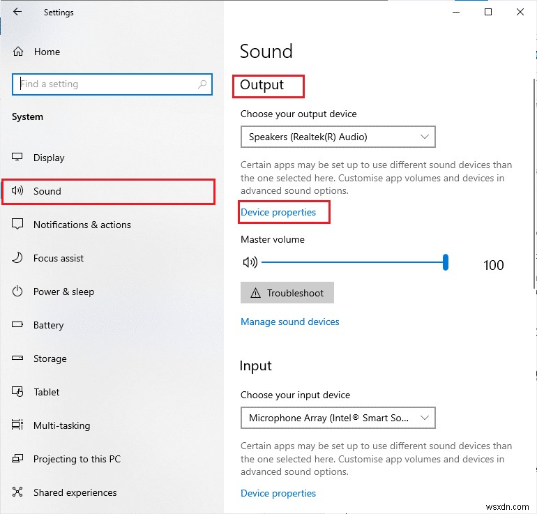Mute via the master volume speaker icon
537x514 pixels.
click(249, 262)
